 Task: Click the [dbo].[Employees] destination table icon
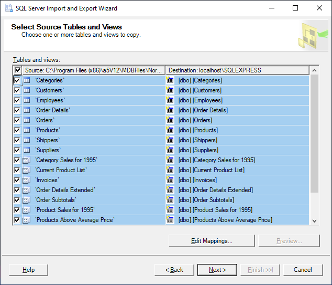[x=170, y=100]
